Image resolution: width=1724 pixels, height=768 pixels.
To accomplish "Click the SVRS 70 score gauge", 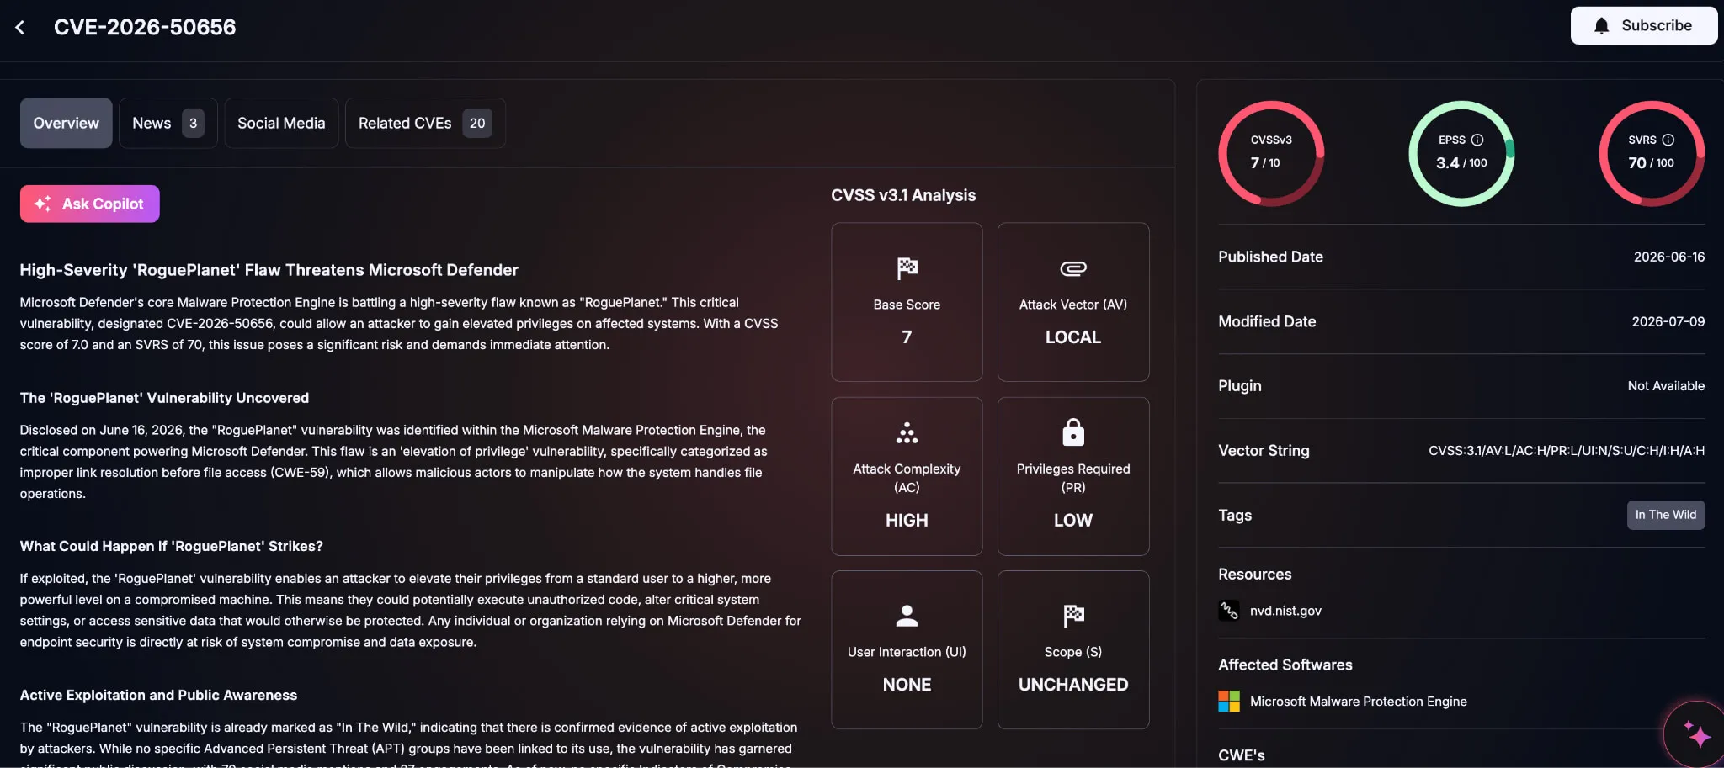I will coord(1652,153).
